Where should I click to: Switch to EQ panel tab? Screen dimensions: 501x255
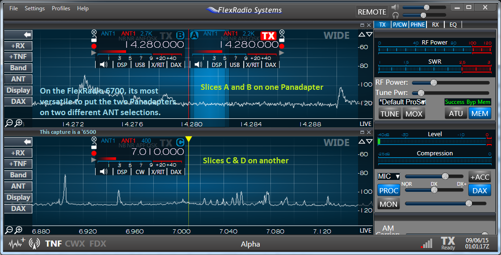tap(453, 25)
